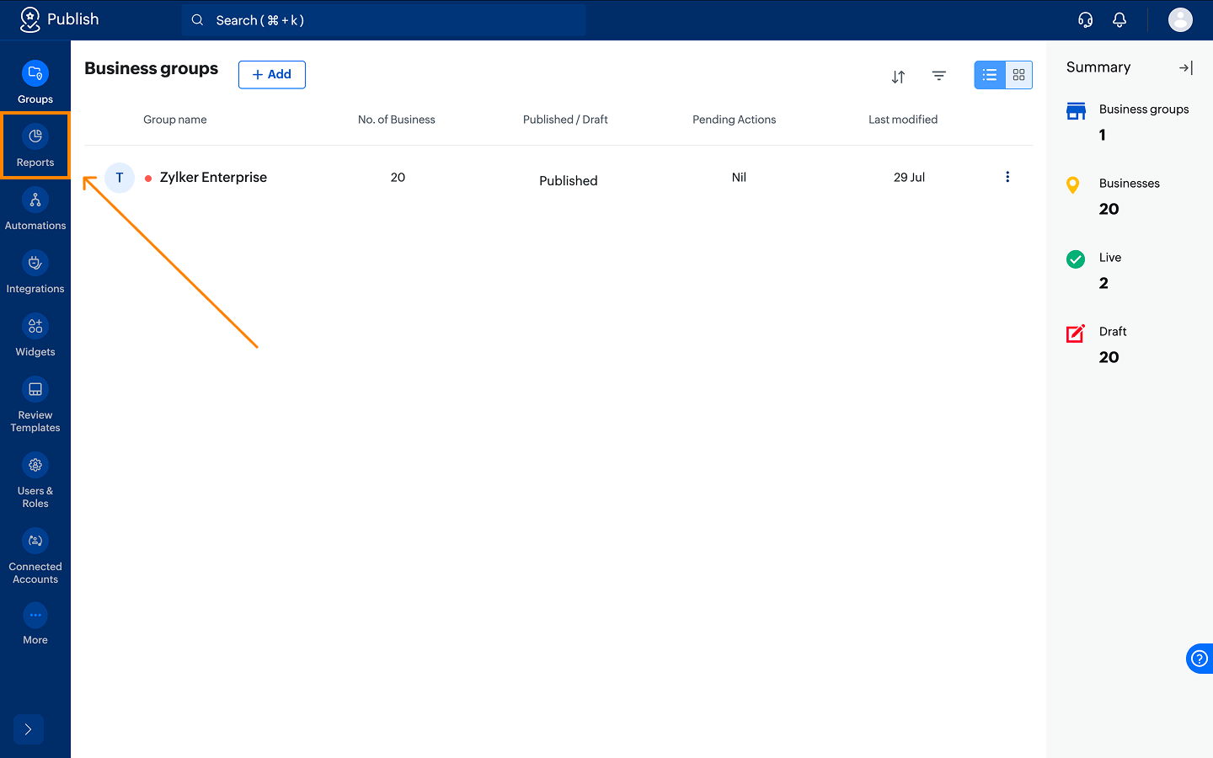Click the No. of Business column header

click(397, 120)
